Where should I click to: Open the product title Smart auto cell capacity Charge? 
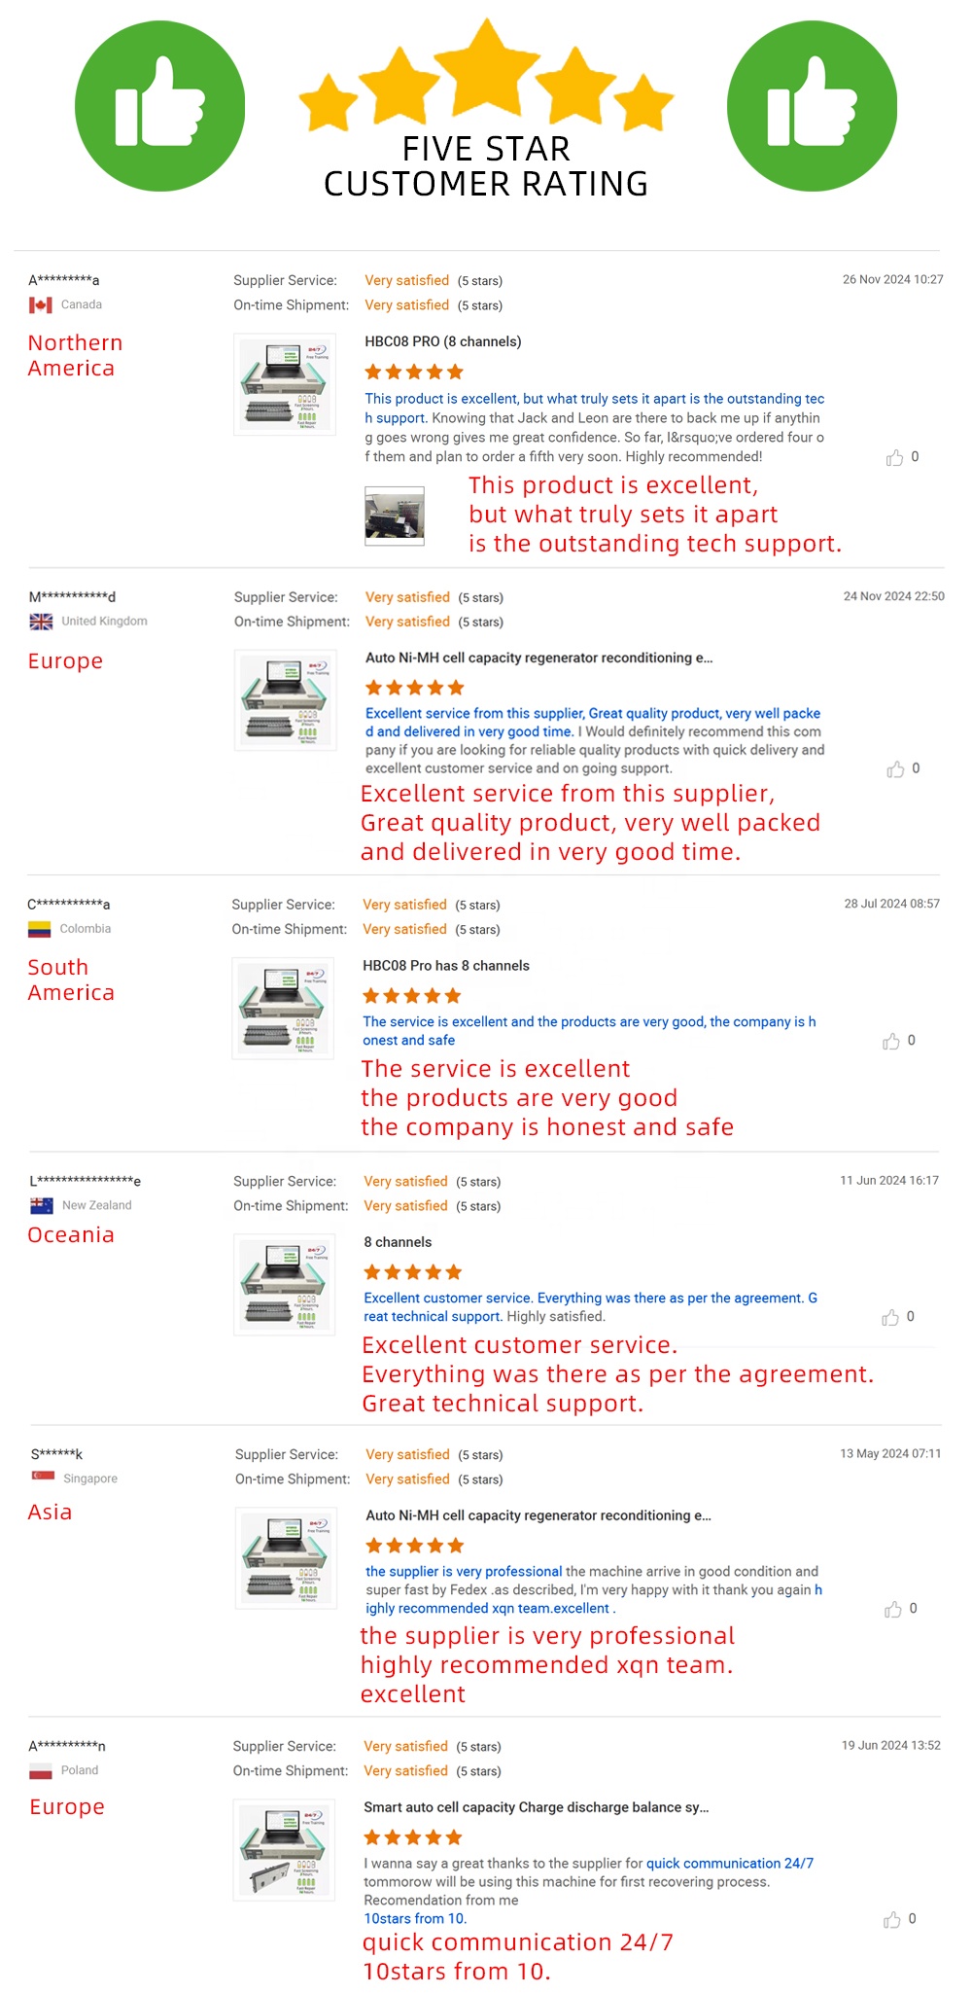point(537,1807)
